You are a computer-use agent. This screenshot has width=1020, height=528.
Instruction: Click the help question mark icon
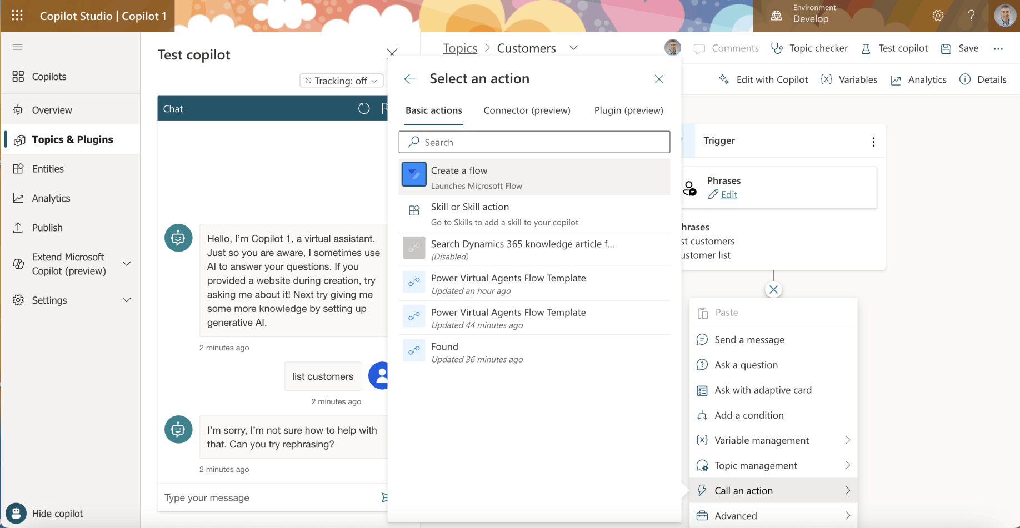click(971, 16)
